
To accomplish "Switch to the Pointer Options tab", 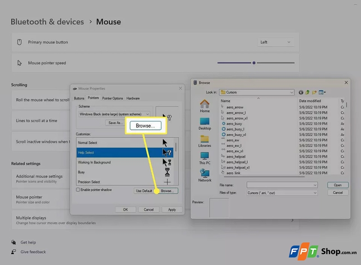I will (x=112, y=98).
